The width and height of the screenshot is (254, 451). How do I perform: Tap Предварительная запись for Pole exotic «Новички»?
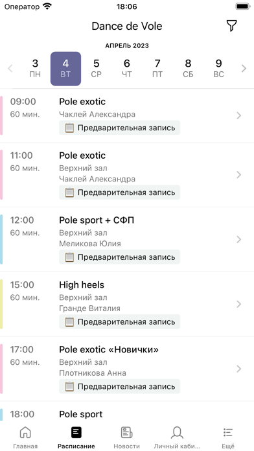tap(120, 386)
